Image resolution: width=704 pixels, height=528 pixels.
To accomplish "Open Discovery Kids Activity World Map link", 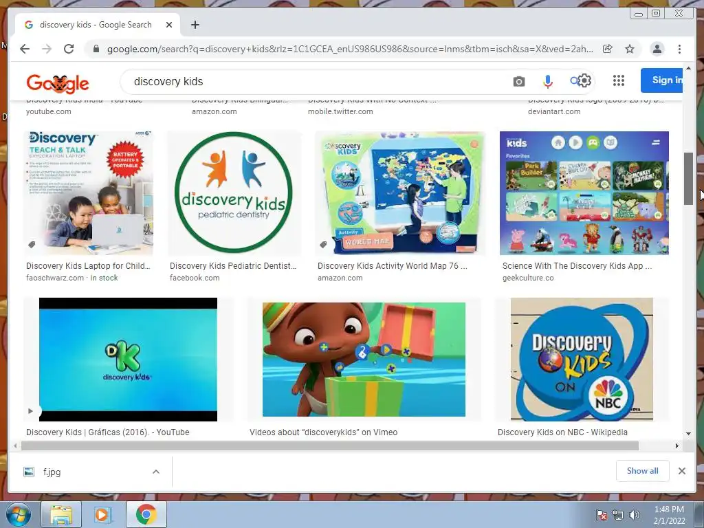I will pyautogui.click(x=392, y=266).
